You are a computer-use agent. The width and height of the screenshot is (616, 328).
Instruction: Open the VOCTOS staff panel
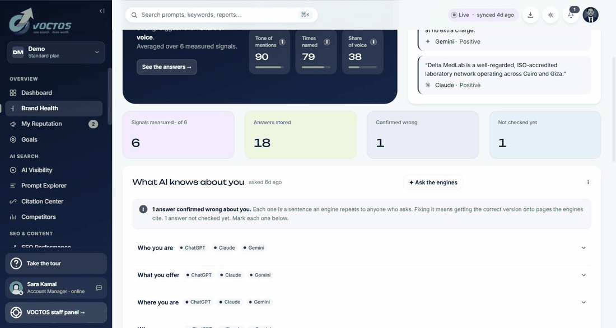[56, 313]
